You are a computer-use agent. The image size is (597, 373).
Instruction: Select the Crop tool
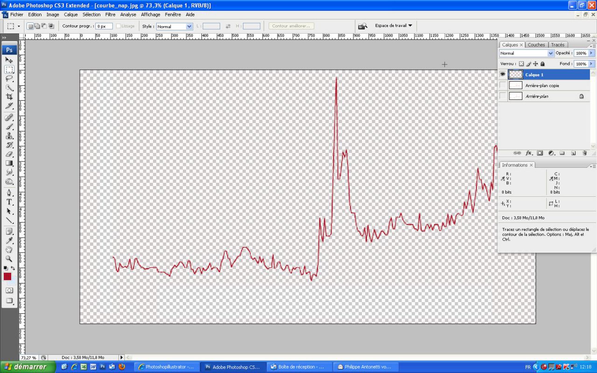click(9, 97)
